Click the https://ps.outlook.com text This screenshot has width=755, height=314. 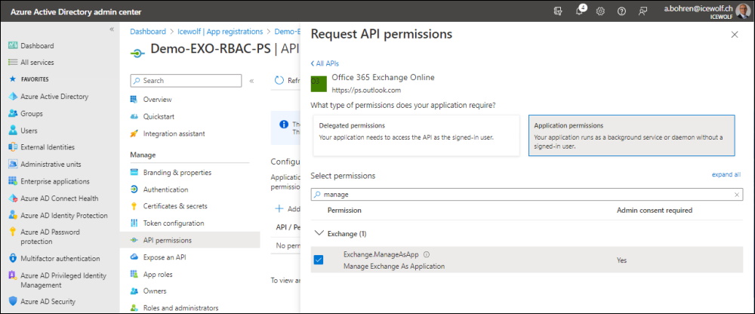click(x=366, y=90)
